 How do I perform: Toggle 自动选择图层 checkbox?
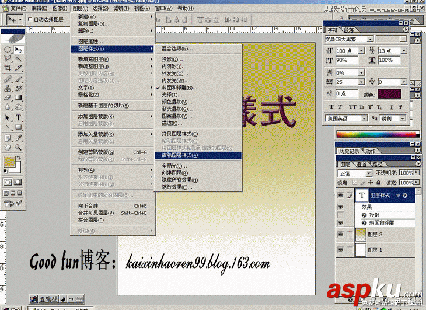[x=30, y=19]
